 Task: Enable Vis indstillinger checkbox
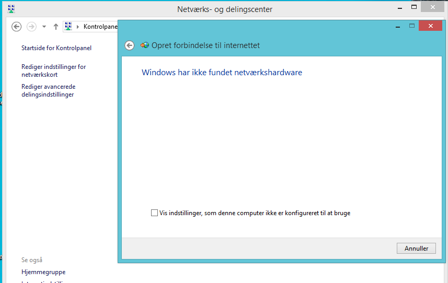click(154, 213)
